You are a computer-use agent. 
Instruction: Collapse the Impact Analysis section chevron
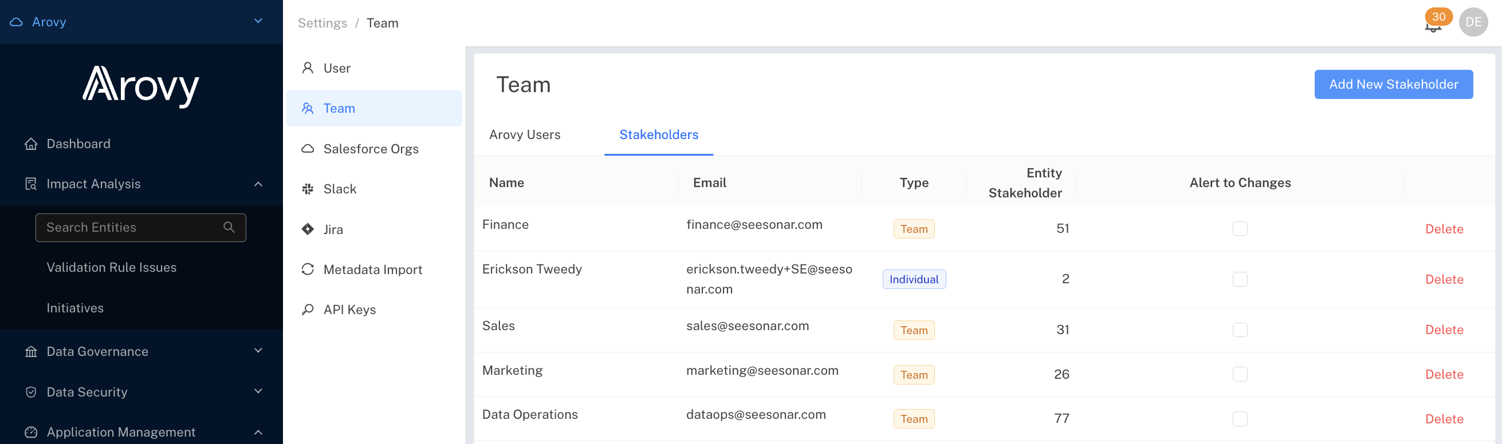point(258,184)
